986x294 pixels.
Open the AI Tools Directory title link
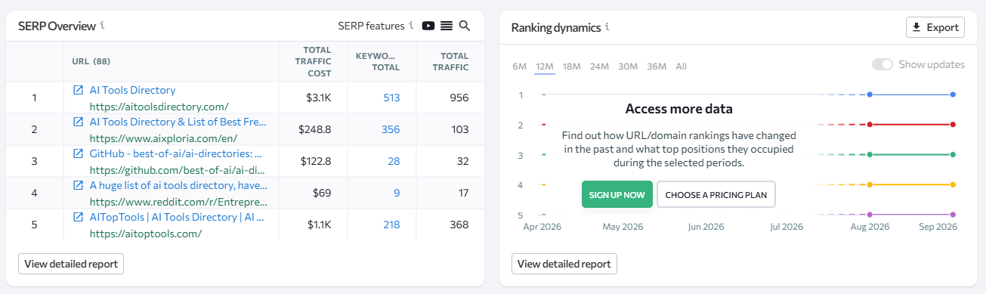click(132, 90)
